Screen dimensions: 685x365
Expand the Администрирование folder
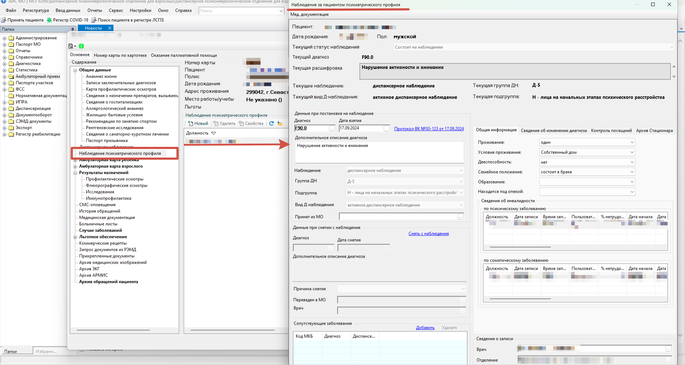(x=5, y=38)
